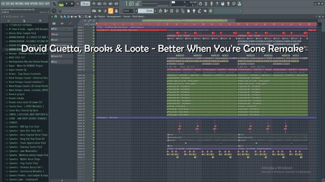Start playback with the play button
Viewport: 325px width, 182px height.
click(x=67, y=4)
